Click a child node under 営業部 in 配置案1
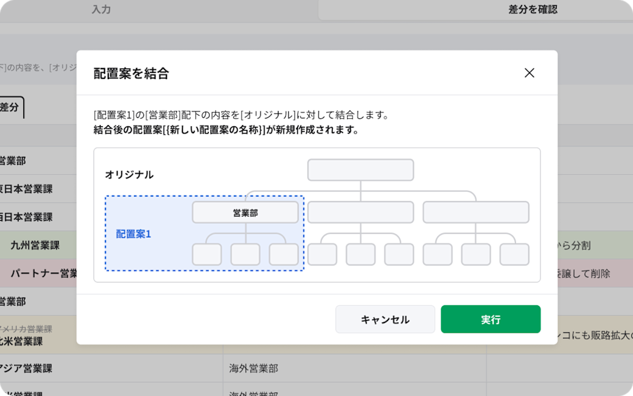This screenshot has height=396, width=633. pyautogui.click(x=245, y=254)
